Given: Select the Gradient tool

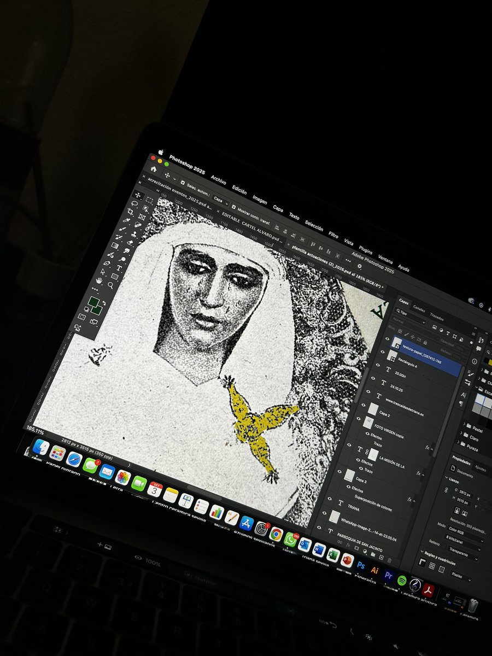Looking at the screenshot, I should click(x=115, y=245).
